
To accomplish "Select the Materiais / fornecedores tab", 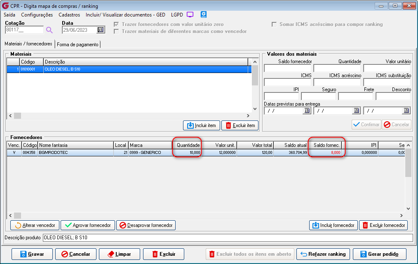I will coord(28,44).
